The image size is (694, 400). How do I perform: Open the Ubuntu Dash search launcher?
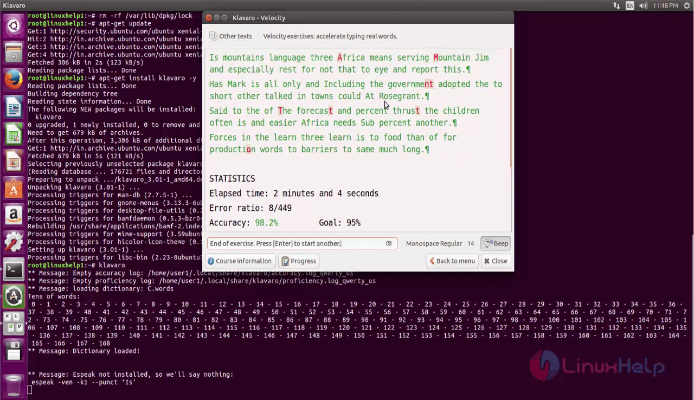tap(14, 25)
